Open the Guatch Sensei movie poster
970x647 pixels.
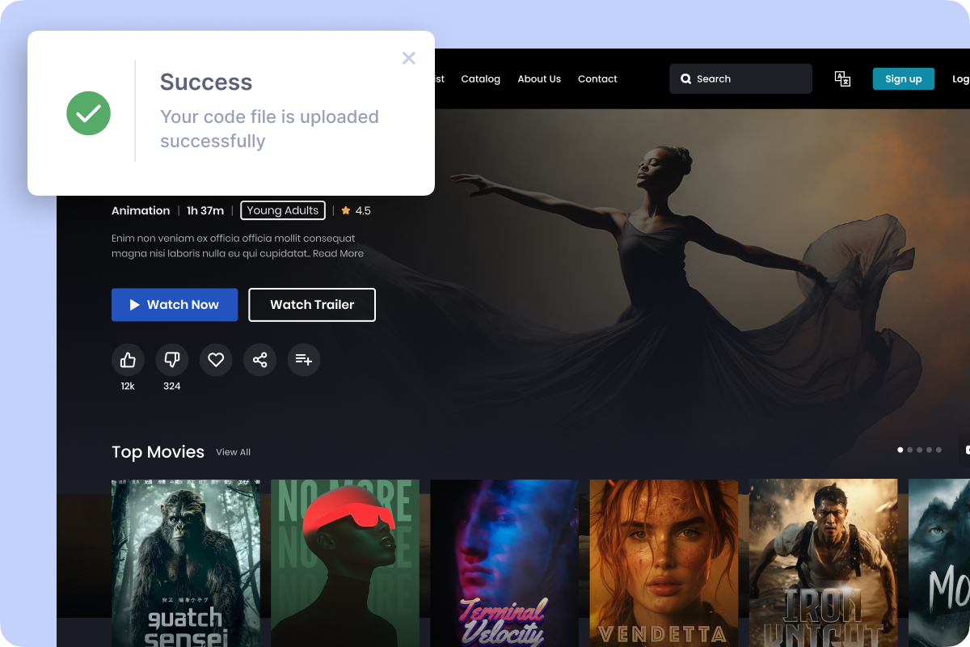tap(185, 564)
